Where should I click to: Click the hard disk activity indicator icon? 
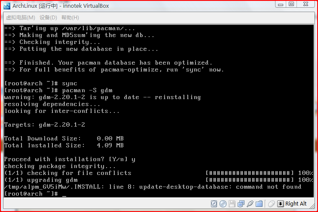coord(214,204)
